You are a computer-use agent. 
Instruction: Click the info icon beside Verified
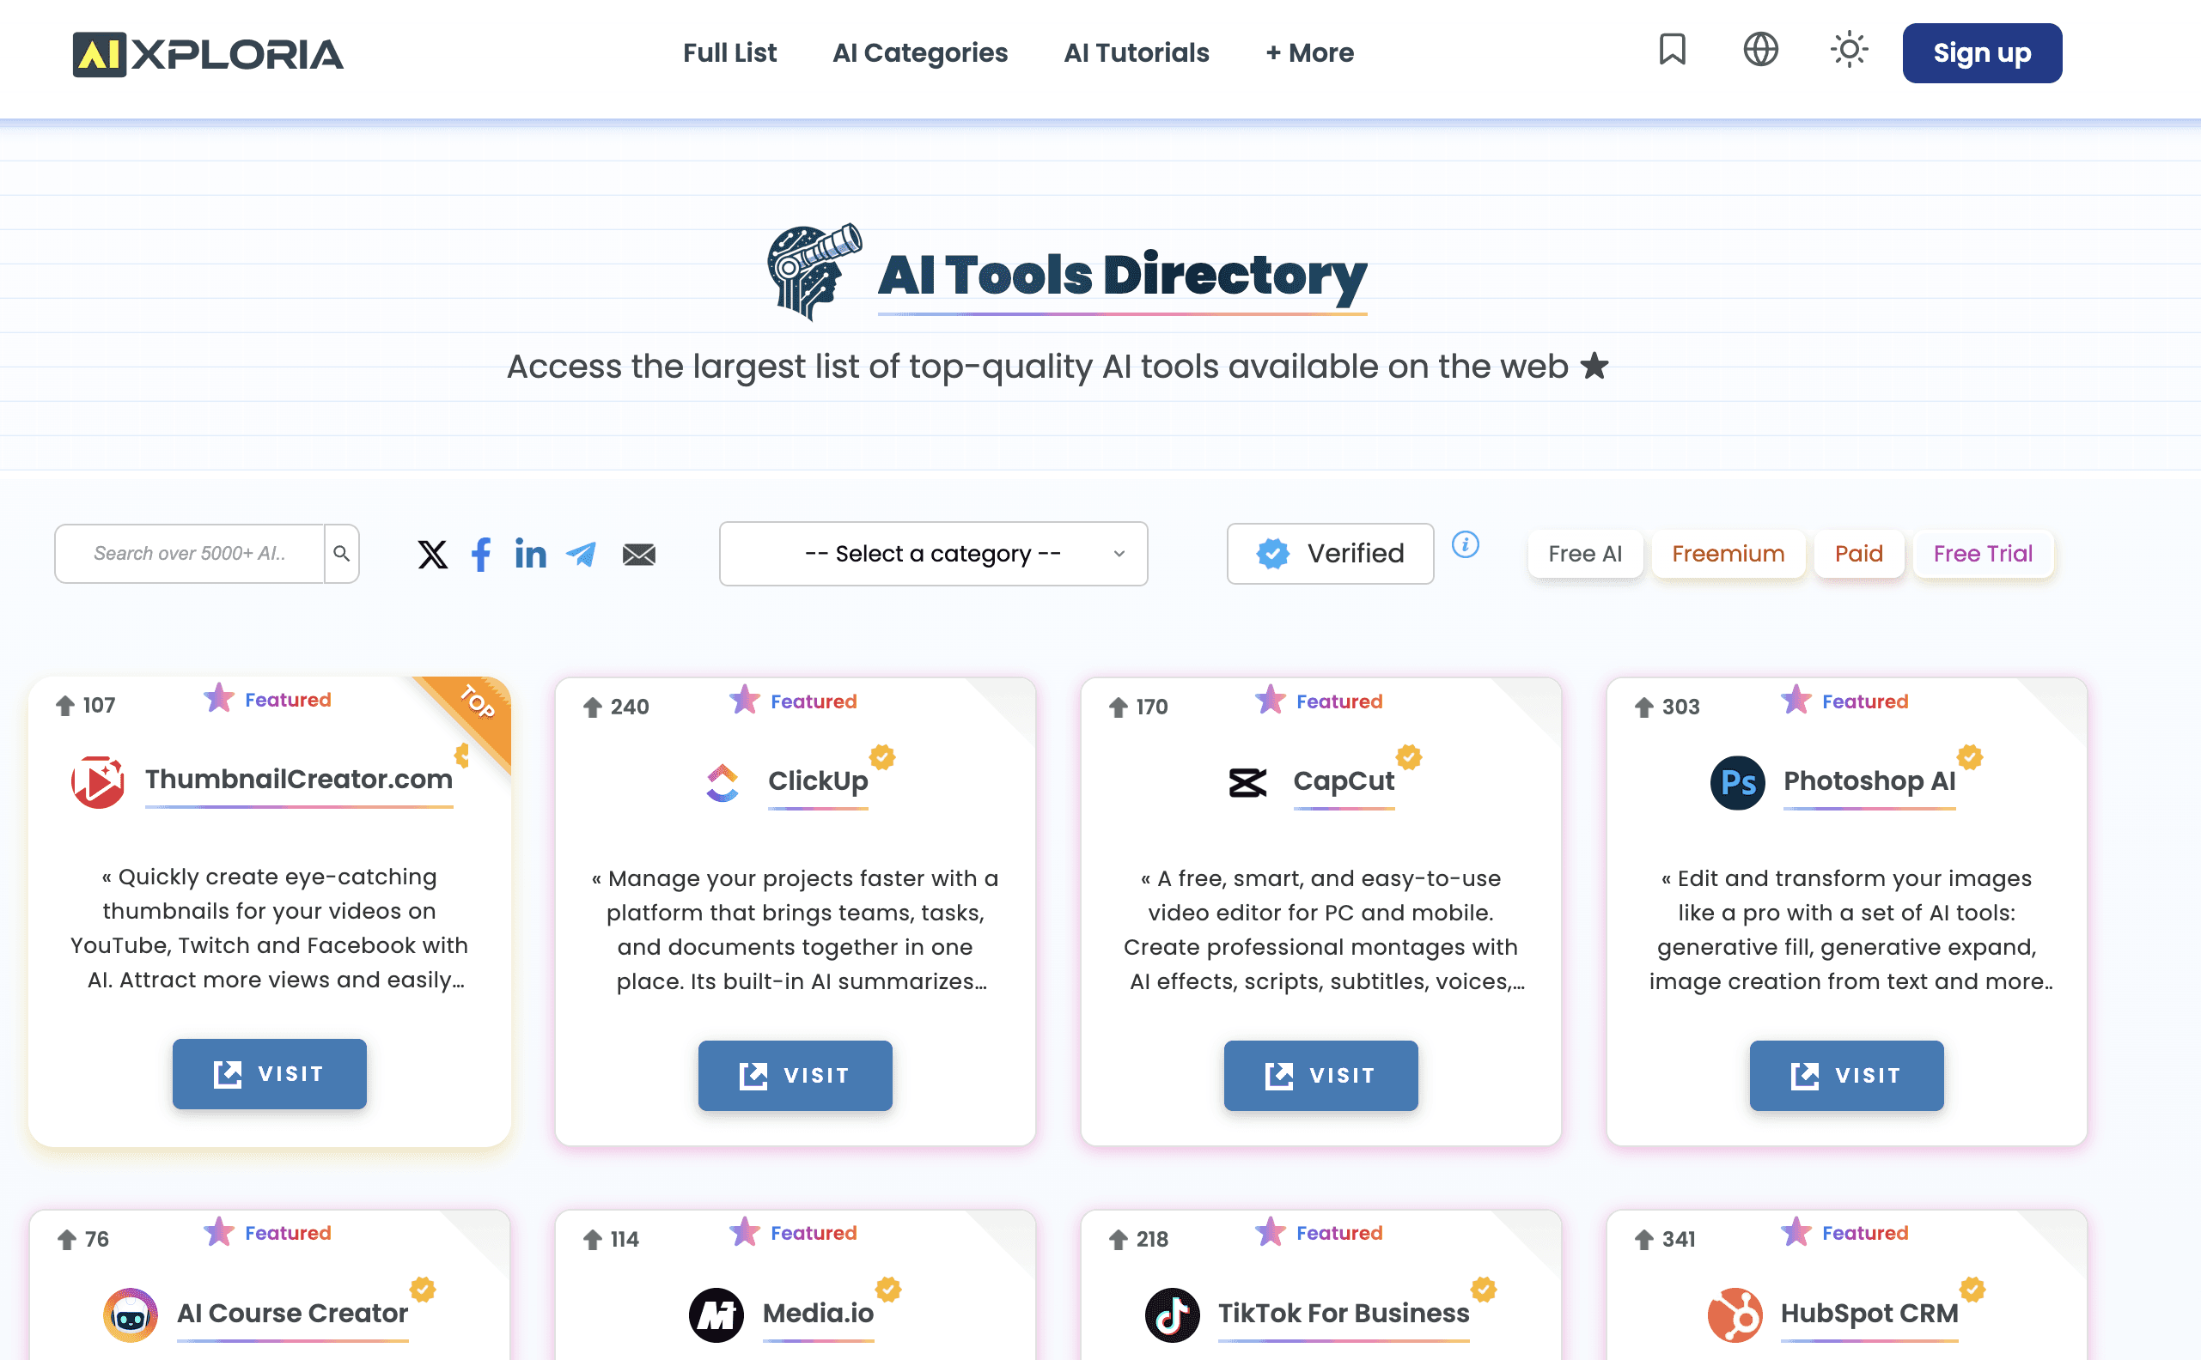[1465, 544]
